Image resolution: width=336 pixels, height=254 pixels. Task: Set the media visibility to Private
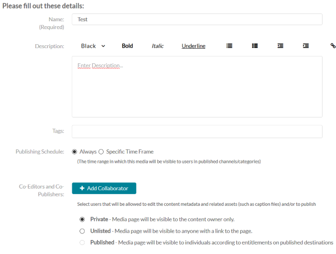[x=82, y=219]
